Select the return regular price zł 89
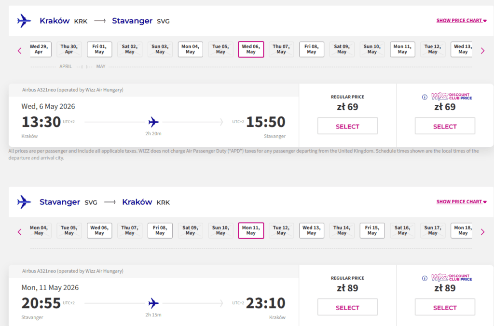The width and height of the screenshot is (494, 326). 347,308
